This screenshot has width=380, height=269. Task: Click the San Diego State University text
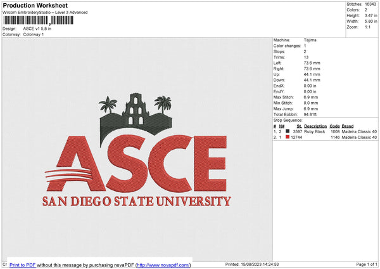(x=136, y=202)
